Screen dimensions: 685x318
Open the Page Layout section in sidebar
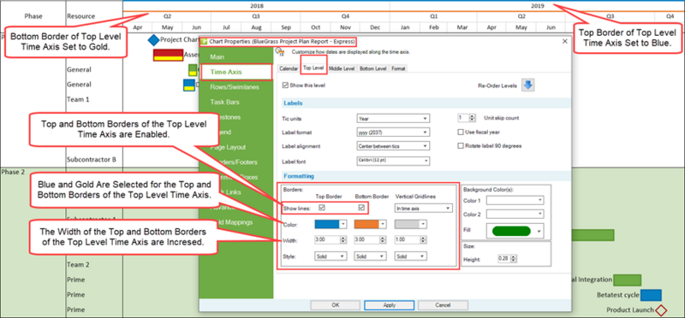point(228,147)
